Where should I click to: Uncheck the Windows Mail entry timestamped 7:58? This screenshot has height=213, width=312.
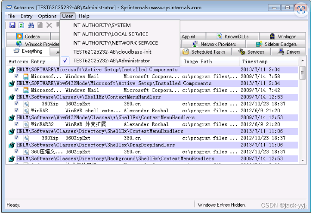click(x=17, y=76)
